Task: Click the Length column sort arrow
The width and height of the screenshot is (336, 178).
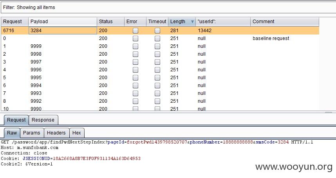Action: pyautogui.click(x=192, y=22)
